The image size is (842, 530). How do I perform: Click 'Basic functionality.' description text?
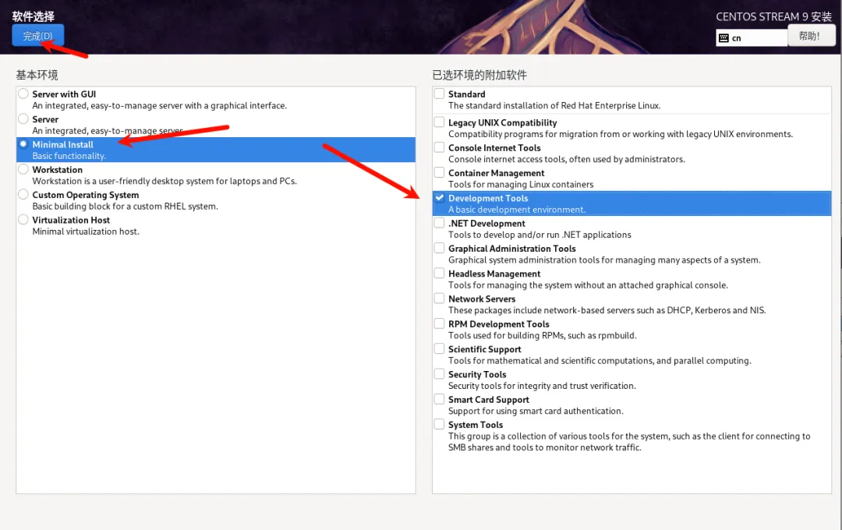(69, 156)
